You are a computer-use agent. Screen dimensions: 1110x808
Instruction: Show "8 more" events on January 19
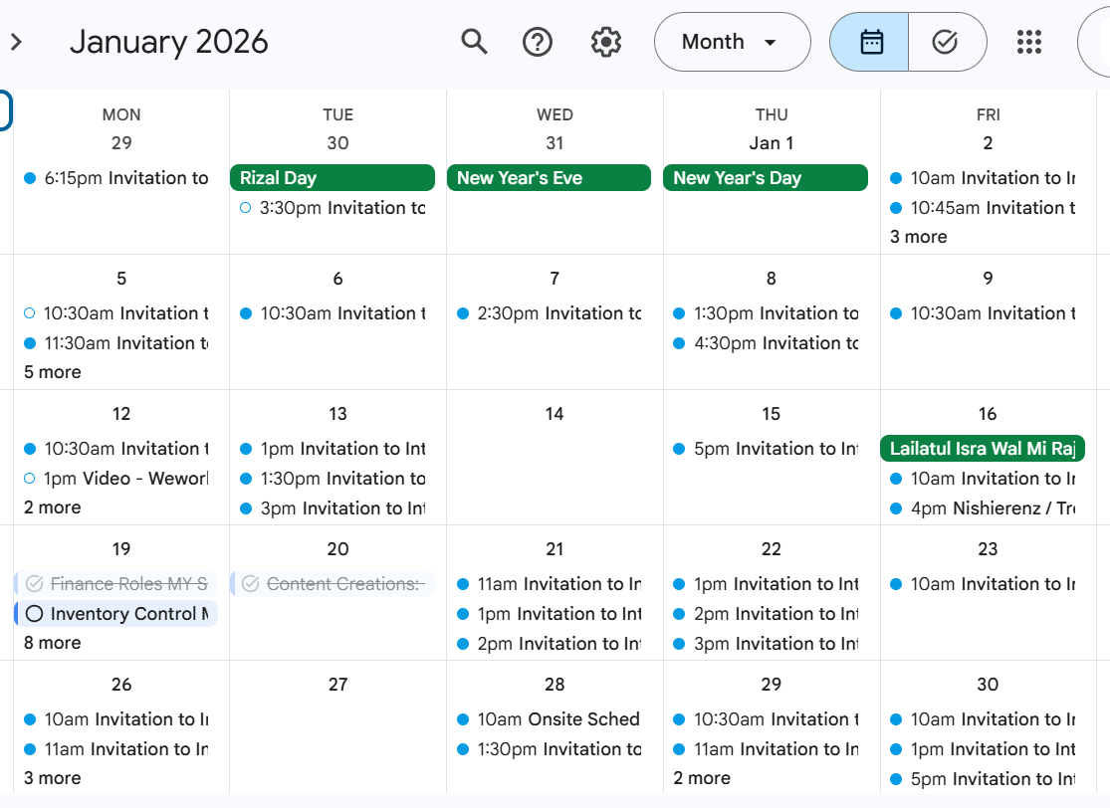point(53,643)
